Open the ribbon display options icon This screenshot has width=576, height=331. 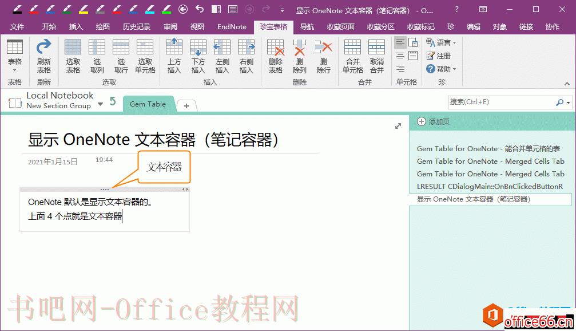coord(483,9)
